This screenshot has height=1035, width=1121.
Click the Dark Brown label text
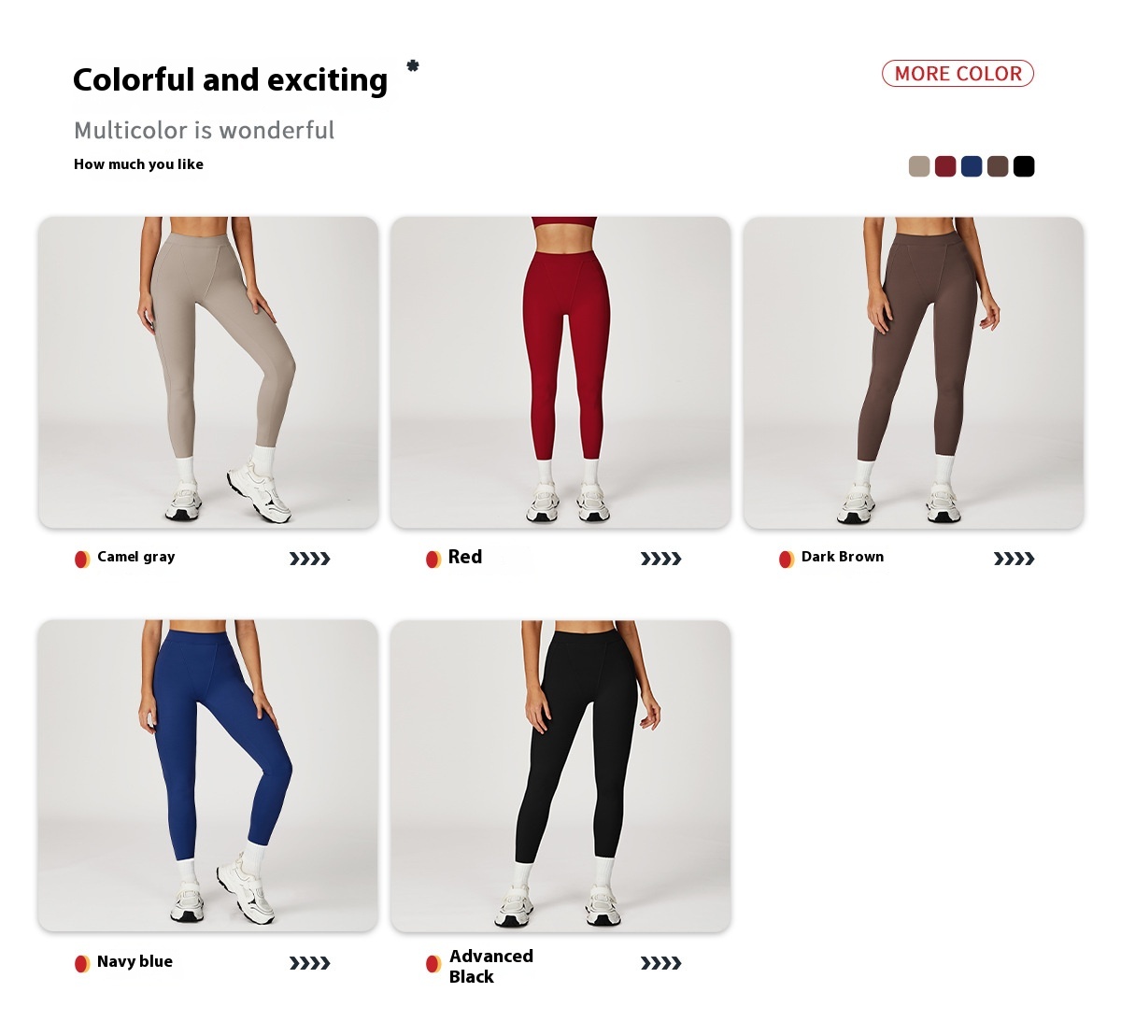(843, 557)
